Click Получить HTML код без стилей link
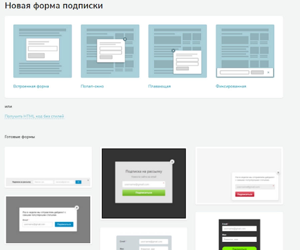The height and width of the screenshot is (250, 300). (x=34, y=116)
